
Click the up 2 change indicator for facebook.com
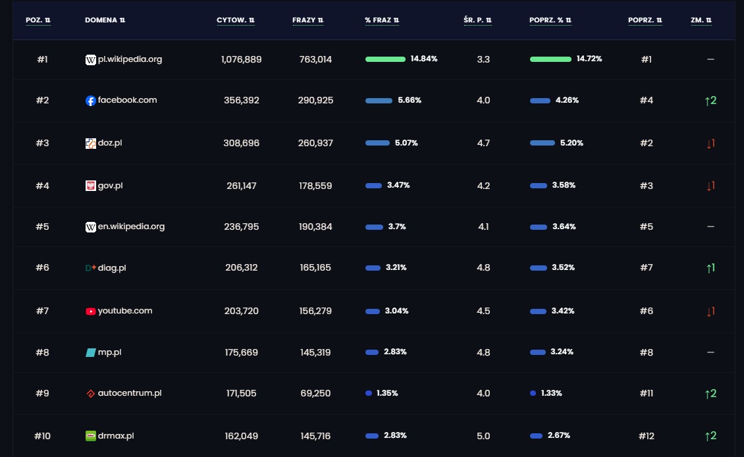tap(710, 101)
